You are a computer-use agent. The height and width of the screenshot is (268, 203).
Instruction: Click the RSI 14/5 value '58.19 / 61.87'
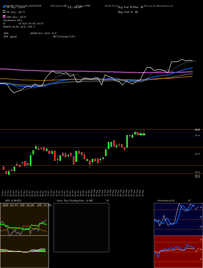click(x=35, y=24)
